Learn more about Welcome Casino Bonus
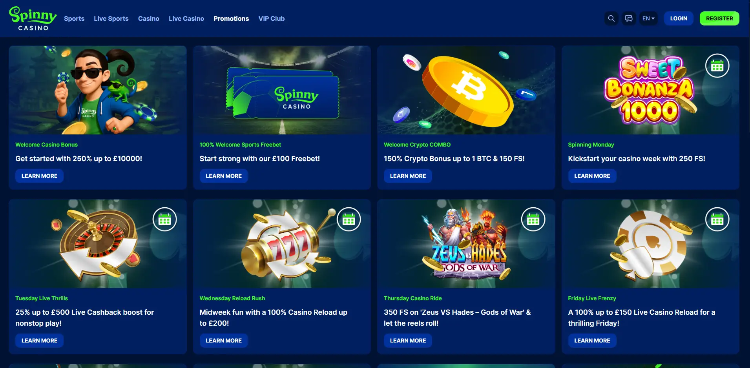750x368 pixels. tap(39, 176)
